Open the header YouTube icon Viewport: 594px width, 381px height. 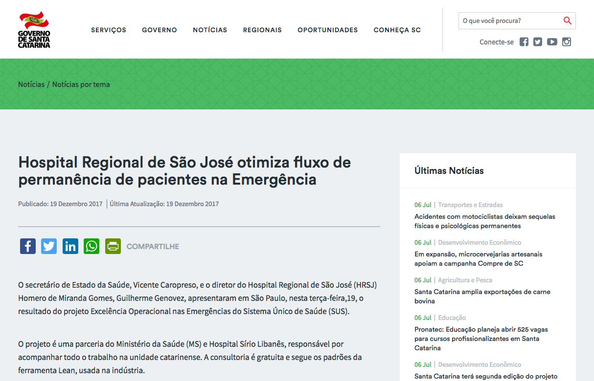coord(552,42)
